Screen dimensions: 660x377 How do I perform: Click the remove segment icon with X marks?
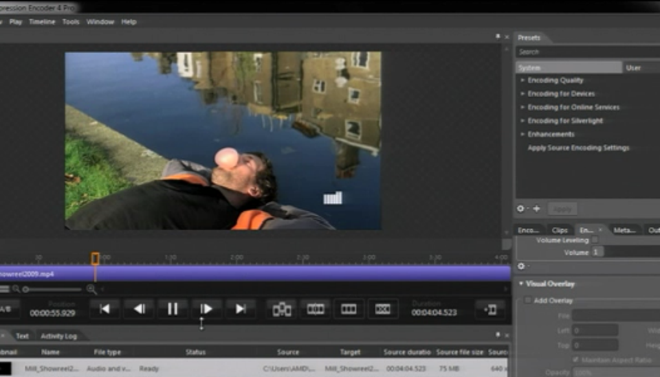point(382,310)
